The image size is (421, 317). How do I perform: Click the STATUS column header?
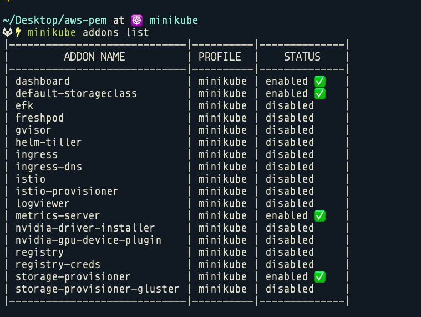(x=302, y=57)
